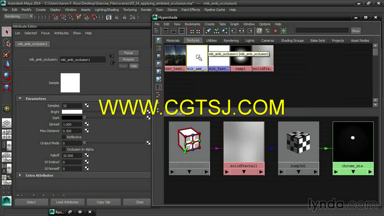Toggle the Occlusion In Alpha checkbox
Viewport: 384px width, 216px height.
(64, 149)
